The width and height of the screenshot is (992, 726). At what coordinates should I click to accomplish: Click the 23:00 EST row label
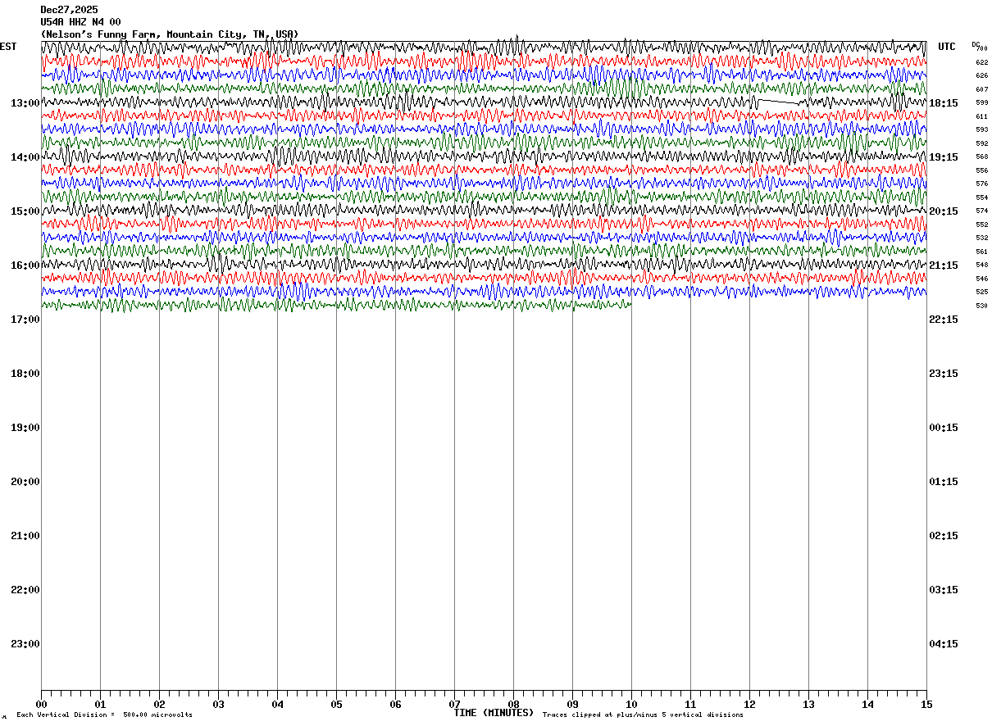25,643
